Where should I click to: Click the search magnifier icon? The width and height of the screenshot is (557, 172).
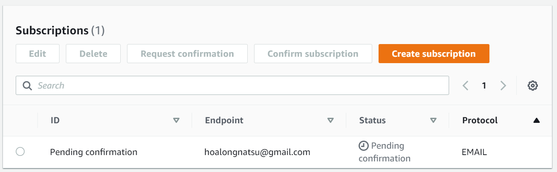tap(28, 86)
